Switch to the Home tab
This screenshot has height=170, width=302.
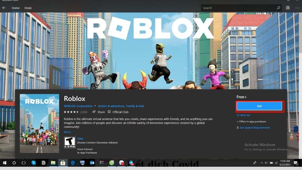[x=16, y=8]
